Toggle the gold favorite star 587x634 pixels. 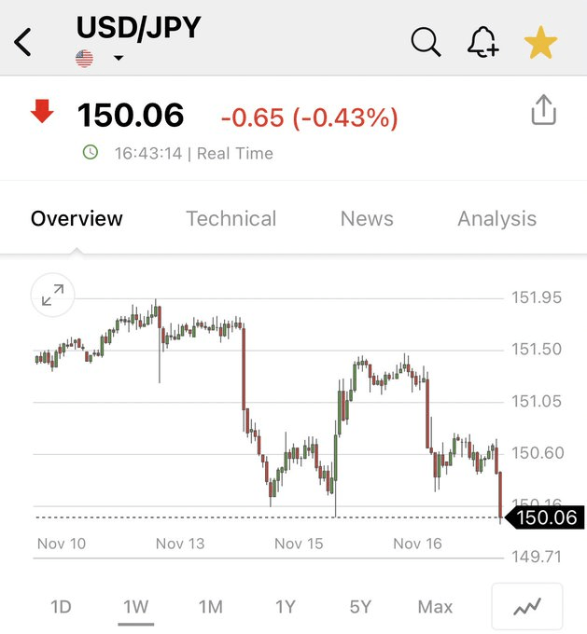pyautogui.click(x=540, y=42)
